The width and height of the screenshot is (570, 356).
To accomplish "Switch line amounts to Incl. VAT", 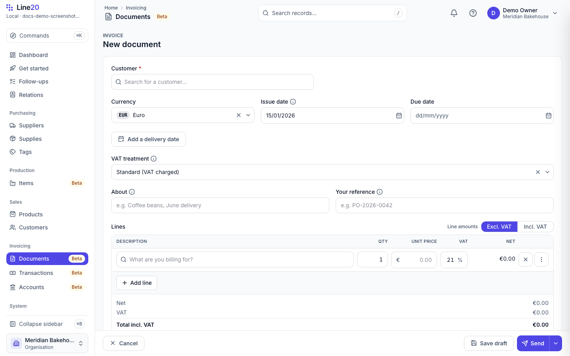I will (535, 227).
